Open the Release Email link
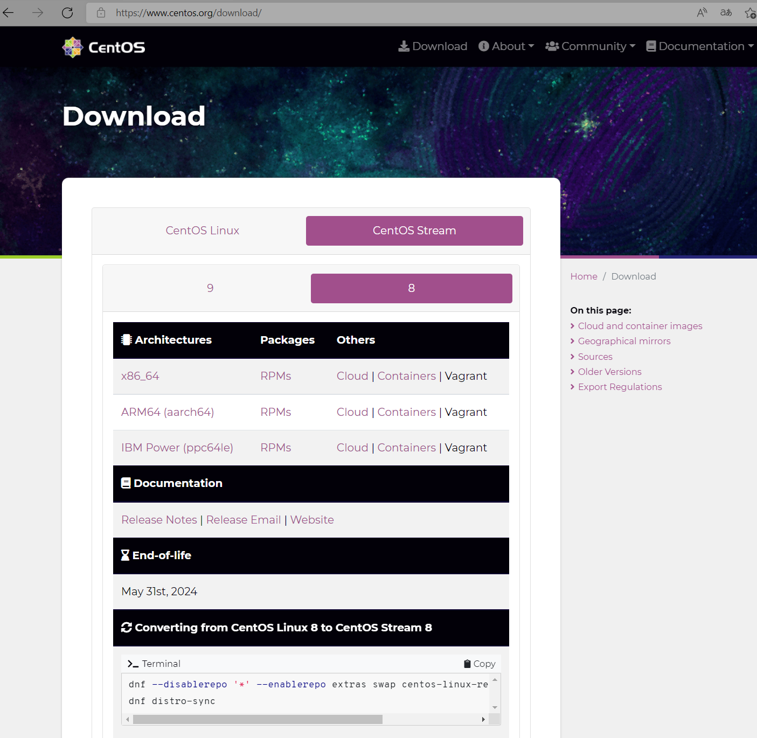Viewport: 757px width, 738px height. tap(244, 520)
